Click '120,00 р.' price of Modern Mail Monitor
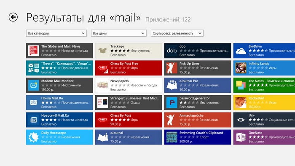 (47, 90)
